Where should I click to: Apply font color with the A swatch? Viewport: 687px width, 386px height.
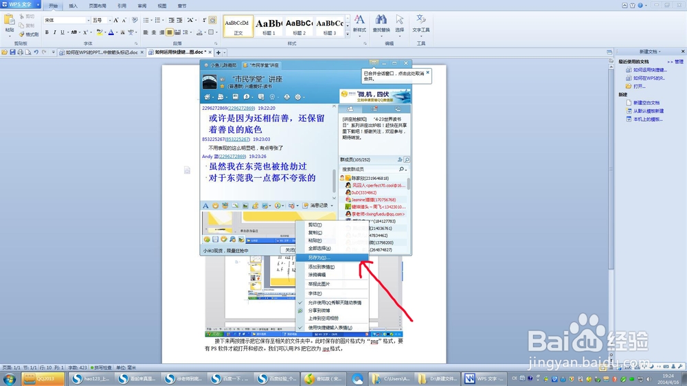(111, 32)
